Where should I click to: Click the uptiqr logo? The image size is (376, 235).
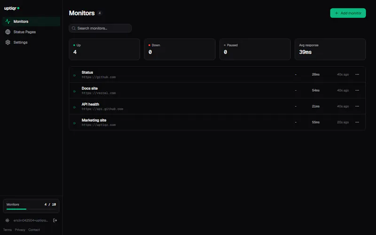point(12,8)
